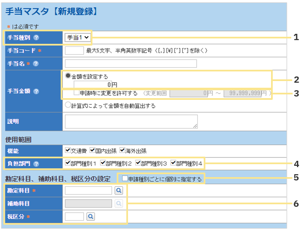The width and height of the screenshot is (302, 231).
Task: Click into the 説明 text area
Action: point(131,122)
